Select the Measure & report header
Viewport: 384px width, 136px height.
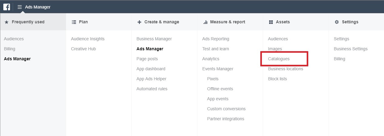(x=230, y=22)
